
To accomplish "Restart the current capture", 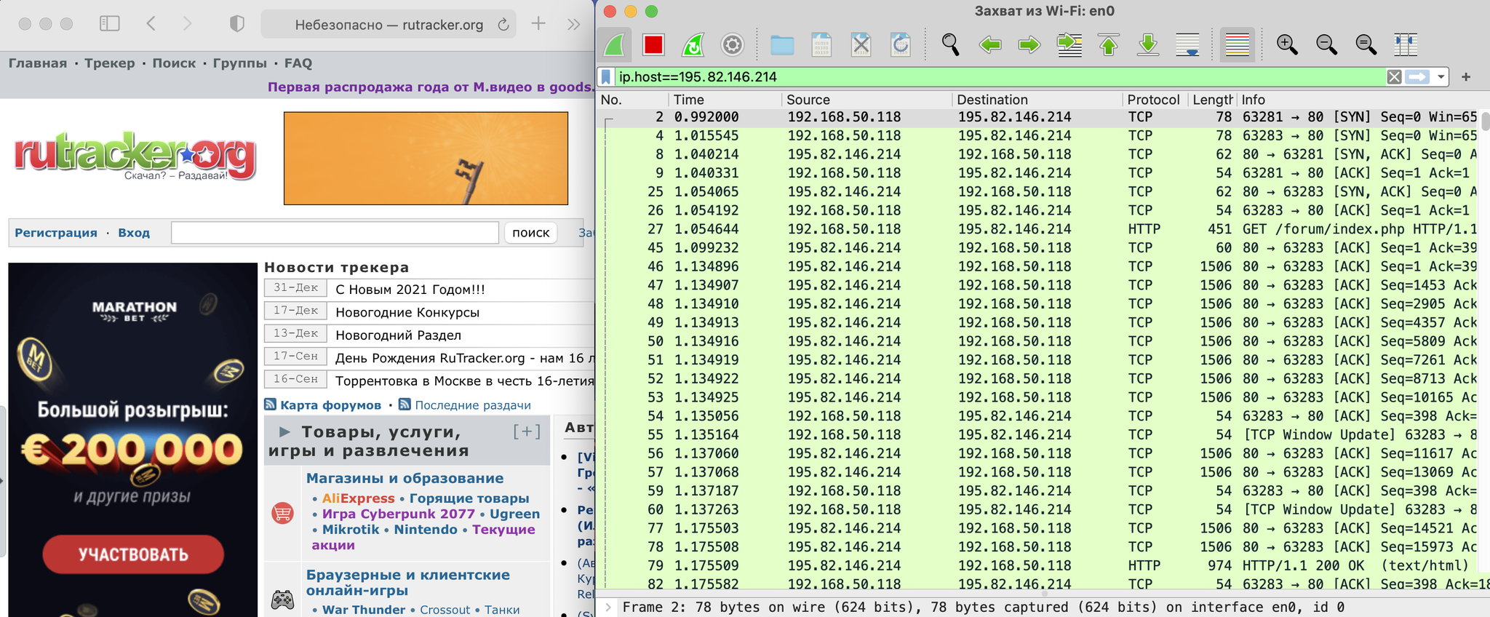I will 693,45.
